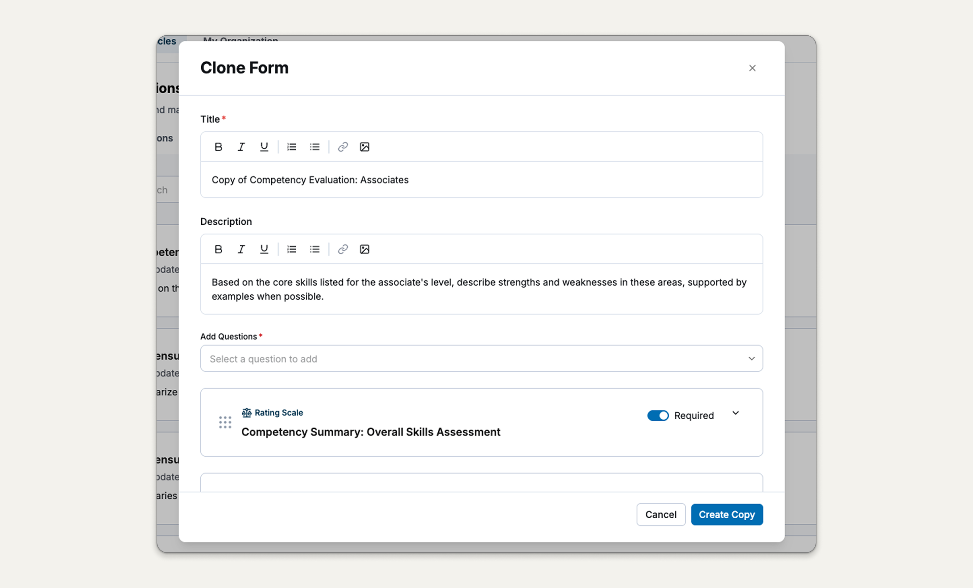Insert bulleted list in Title editor
The height and width of the screenshot is (588, 973).
[315, 147]
